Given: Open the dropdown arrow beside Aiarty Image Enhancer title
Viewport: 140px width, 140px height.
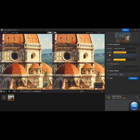Looking at the screenshot, I should pos(18,30).
